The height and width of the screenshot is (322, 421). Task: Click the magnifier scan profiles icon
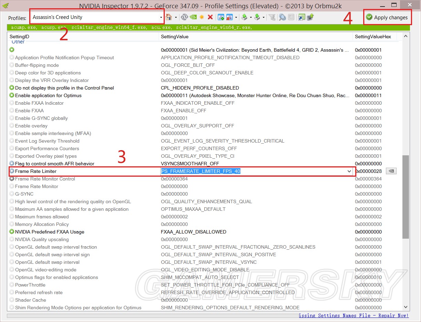pos(282,17)
